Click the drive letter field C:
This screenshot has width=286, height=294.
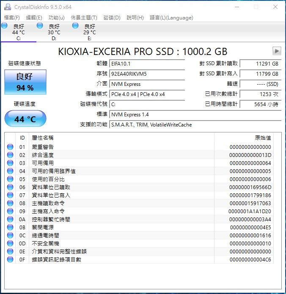click(x=147, y=104)
